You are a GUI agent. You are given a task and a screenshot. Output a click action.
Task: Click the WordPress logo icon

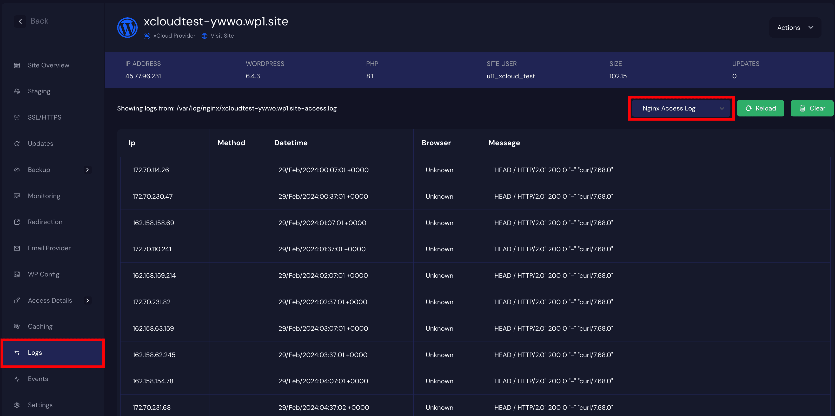[x=127, y=27]
